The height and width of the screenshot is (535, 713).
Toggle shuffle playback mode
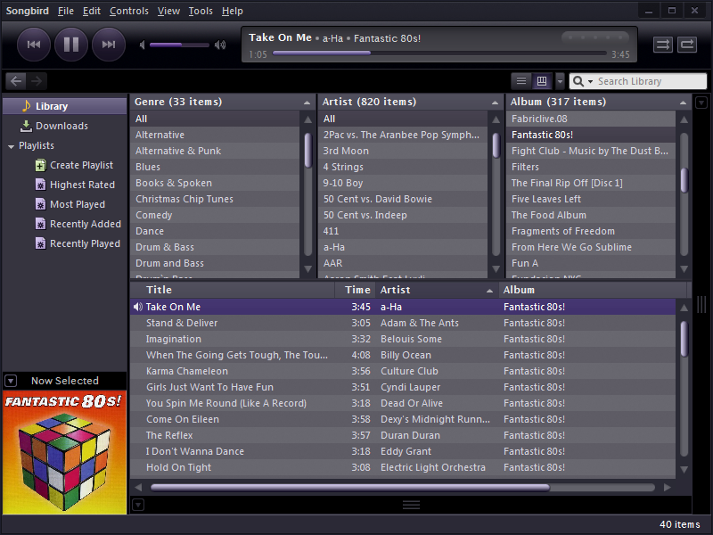(x=663, y=44)
